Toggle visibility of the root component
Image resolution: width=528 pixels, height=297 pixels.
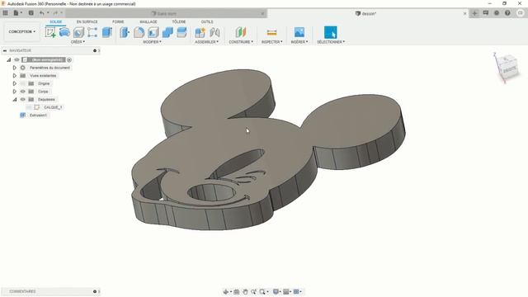pos(16,59)
